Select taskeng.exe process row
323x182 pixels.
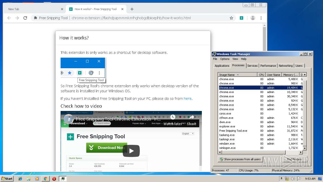click(x=261, y=135)
